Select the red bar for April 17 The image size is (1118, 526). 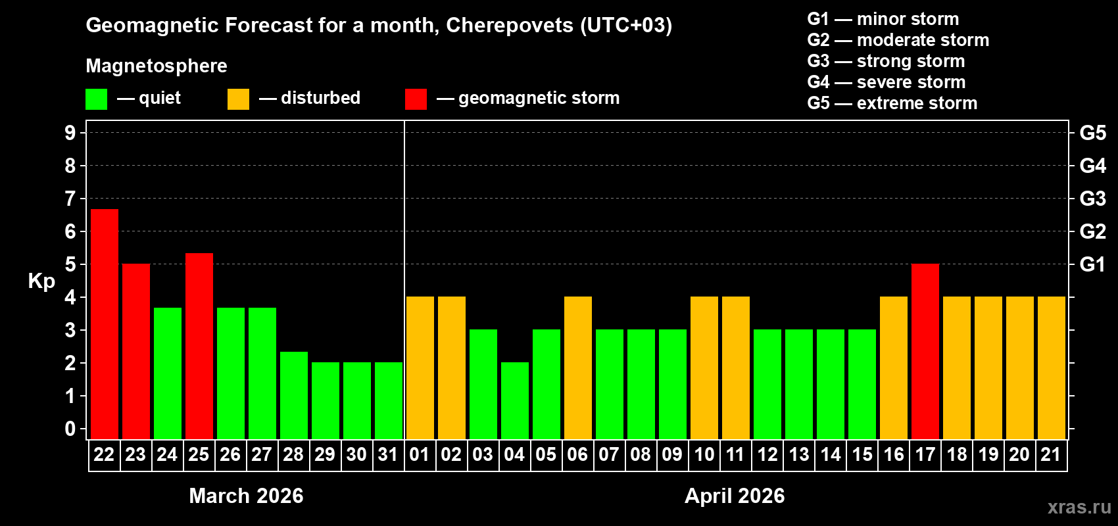click(x=925, y=352)
